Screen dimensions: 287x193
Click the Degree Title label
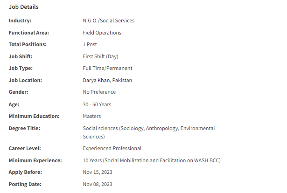[x=24, y=128]
